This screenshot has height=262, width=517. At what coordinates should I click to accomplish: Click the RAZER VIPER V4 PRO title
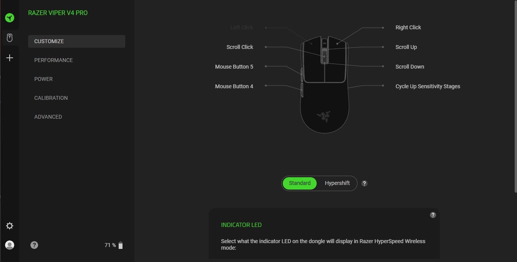pyautogui.click(x=58, y=13)
